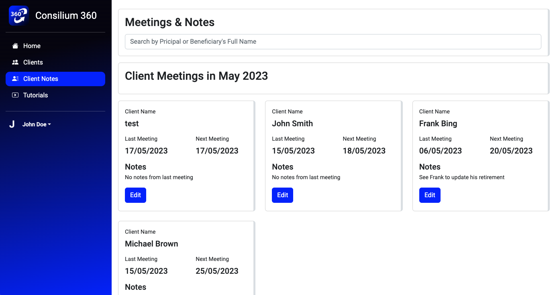Focus the Principal or Beneficiary search field
Screen dimensions: 555x295
333,42
